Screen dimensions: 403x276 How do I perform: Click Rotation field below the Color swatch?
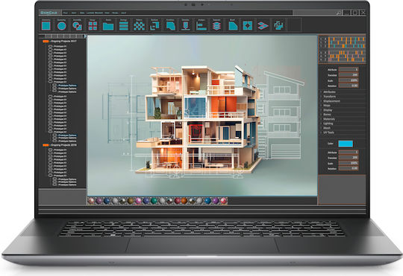coord(349,168)
